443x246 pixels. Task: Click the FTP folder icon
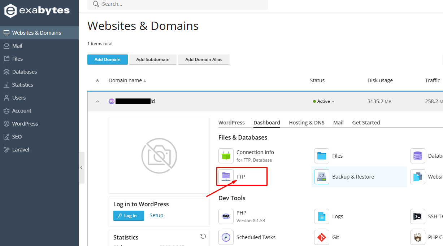click(x=226, y=177)
